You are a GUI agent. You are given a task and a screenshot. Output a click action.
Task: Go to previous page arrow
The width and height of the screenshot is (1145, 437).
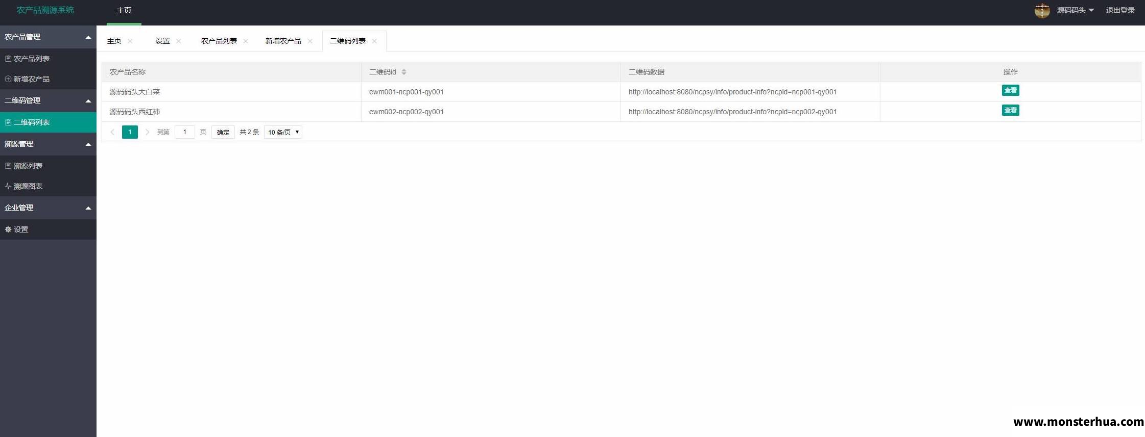[x=112, y=132]
